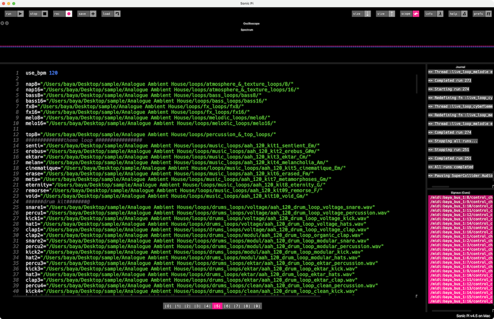Click the run play icon
The width and height of the screenshot is (494, 319).
21,14
